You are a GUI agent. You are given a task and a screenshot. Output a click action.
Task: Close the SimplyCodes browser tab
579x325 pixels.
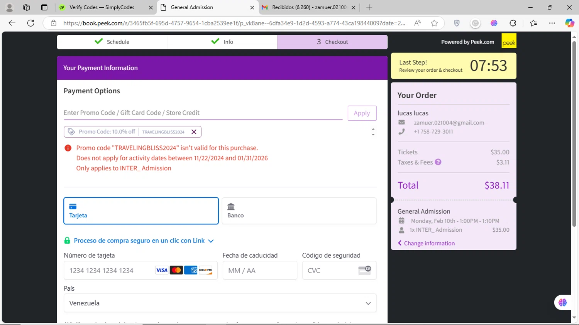tap(151, 7)
